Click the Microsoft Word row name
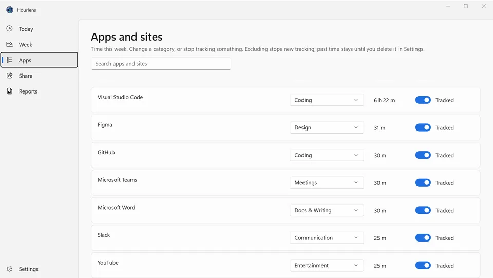The width and height of the screenshot is (493, 278). (x=117, y=208)
